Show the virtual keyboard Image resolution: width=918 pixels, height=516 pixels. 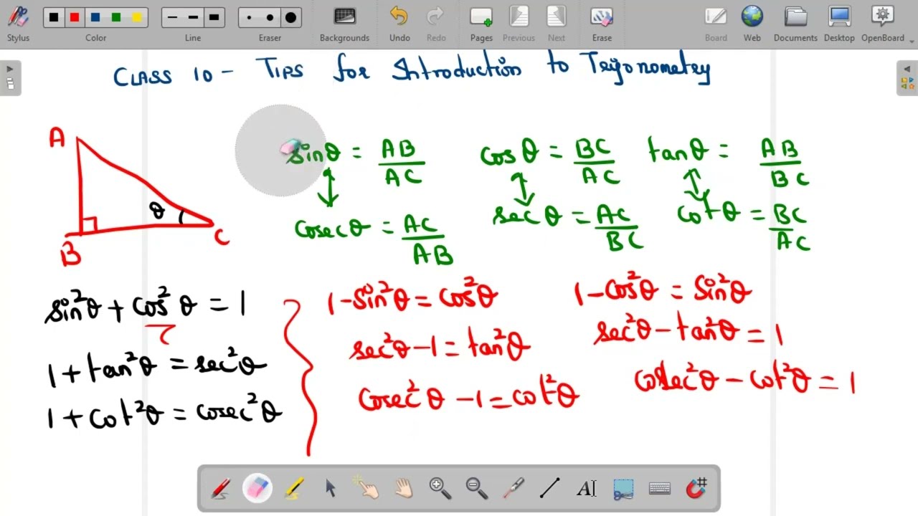[x=660, y=489]
